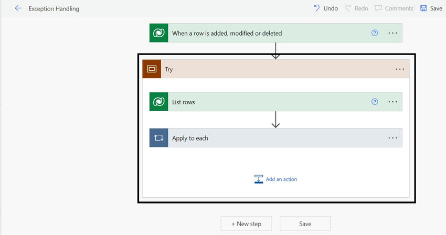Click the Try scope icon
Image resolution: width=446 pixels, height=235 pixels.
point(152,69)
